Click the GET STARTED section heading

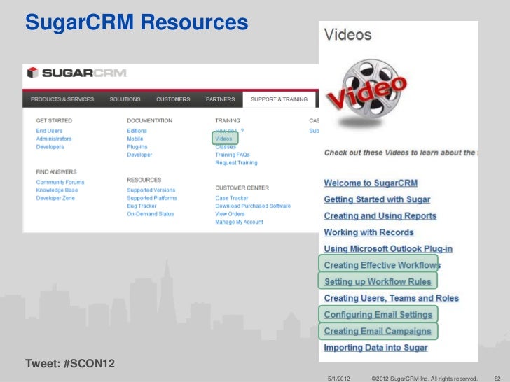(x=54, y=120)
